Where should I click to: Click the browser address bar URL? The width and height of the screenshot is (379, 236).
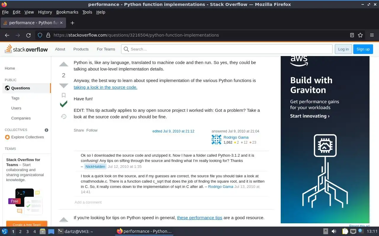pos(136,35)
